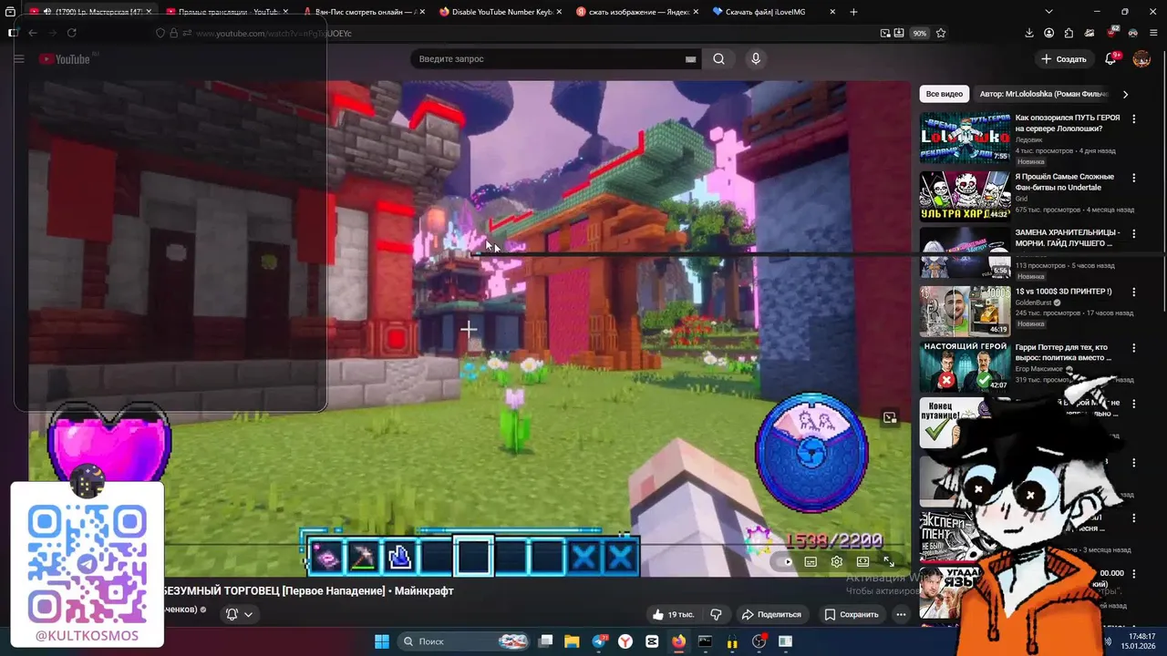Select the Автор: MrLololoshka filter chip

pos(1044,94)
